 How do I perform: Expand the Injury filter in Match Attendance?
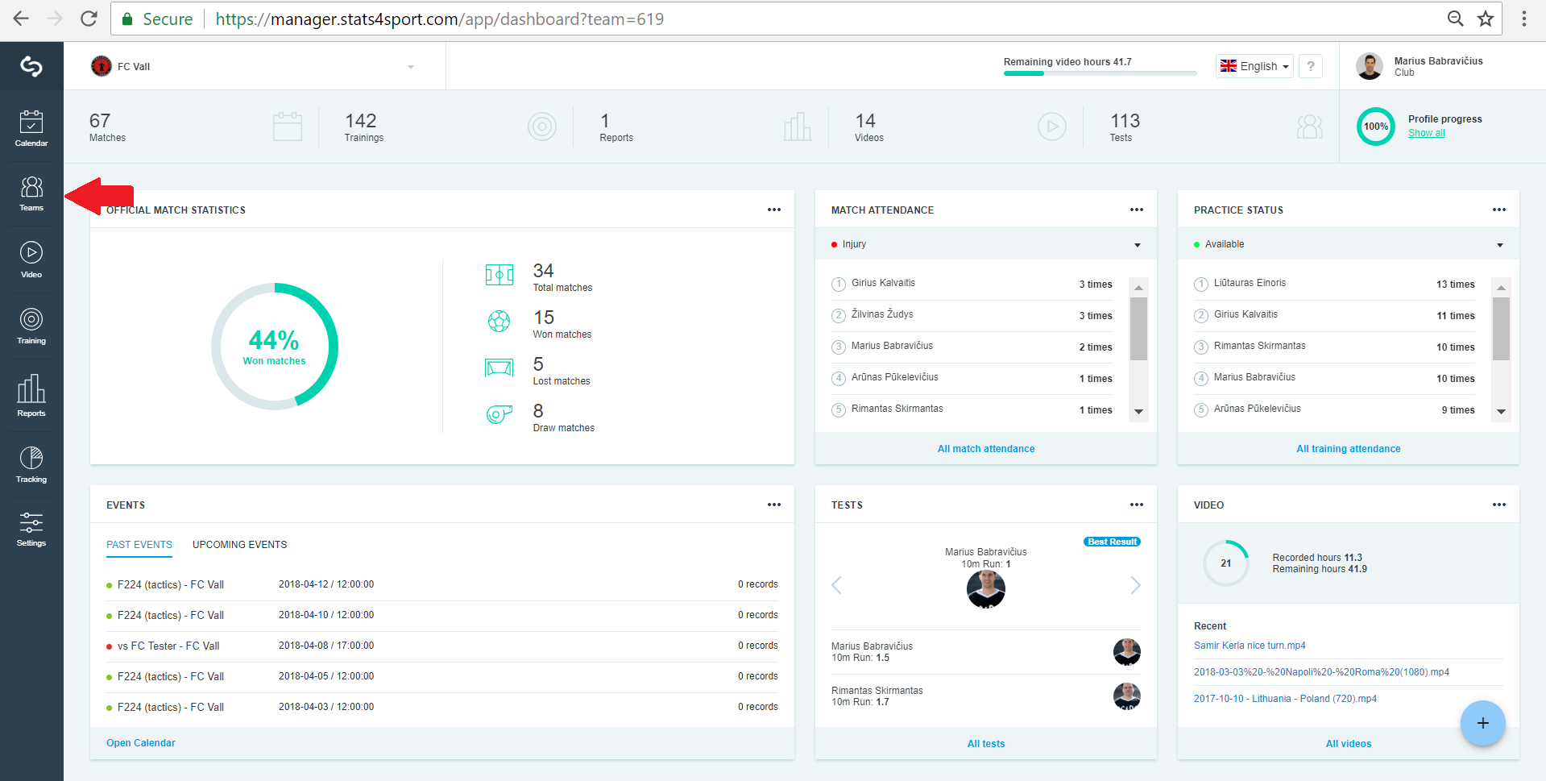tap(986, 244)
